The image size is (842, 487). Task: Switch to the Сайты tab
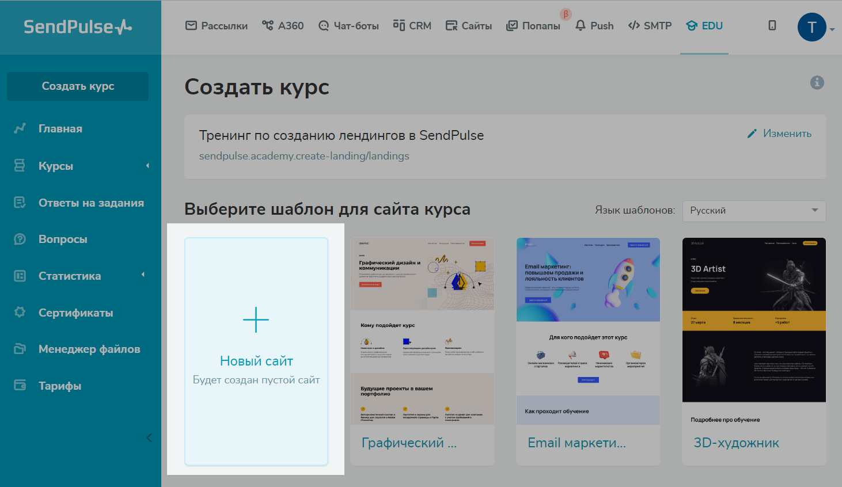coord(469,25)
